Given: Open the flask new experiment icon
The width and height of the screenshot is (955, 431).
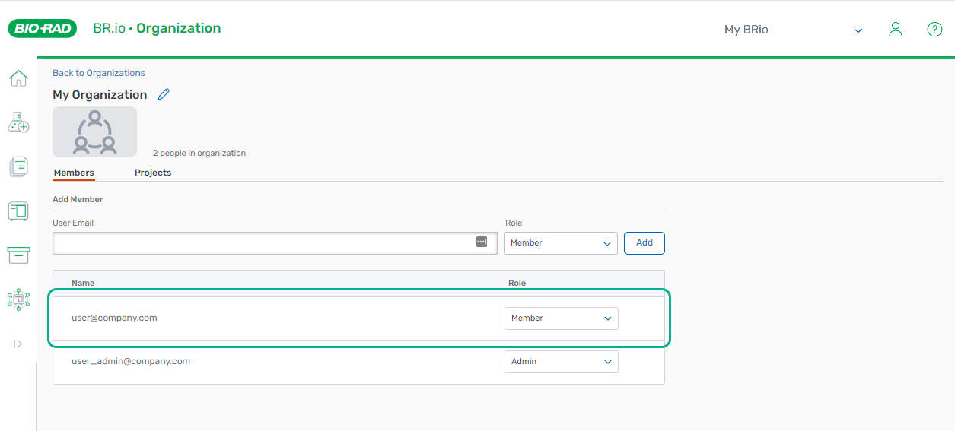Looking at the screenshot, I should click(18, 122).
